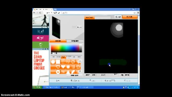Click the first button under the canvas
The image size is (172, 97).
[x=87, y=75]
